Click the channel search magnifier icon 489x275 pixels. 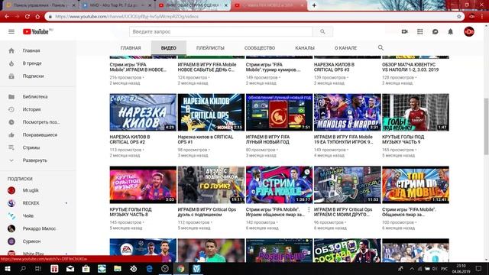381,47
